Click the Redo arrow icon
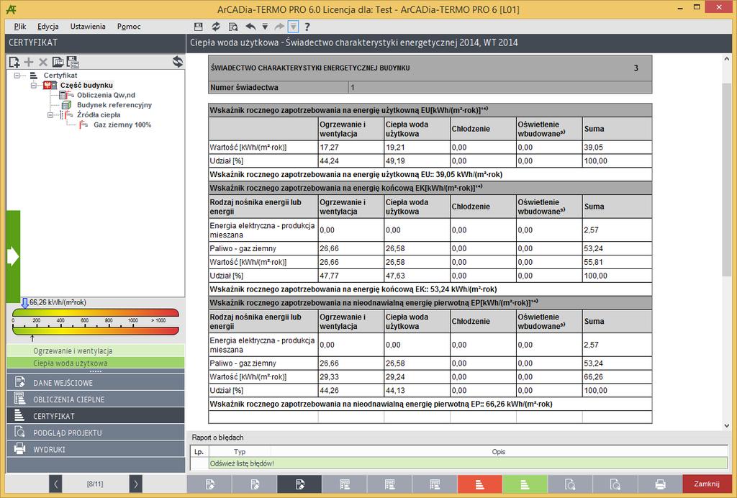The width and height of the screenshot is (737, 498). coord(279,27)
